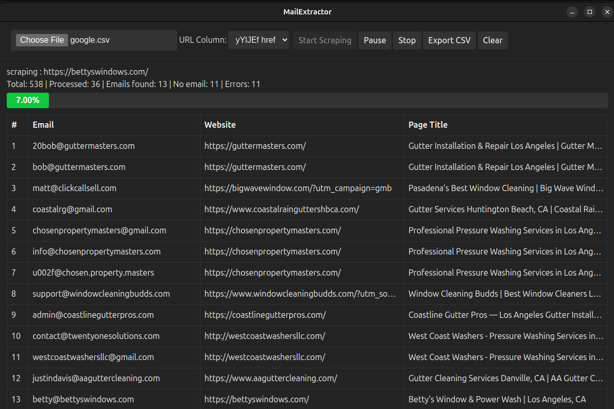Select email u002f@chosen.property.masters
614x409 pixels.
pos(93,273)
